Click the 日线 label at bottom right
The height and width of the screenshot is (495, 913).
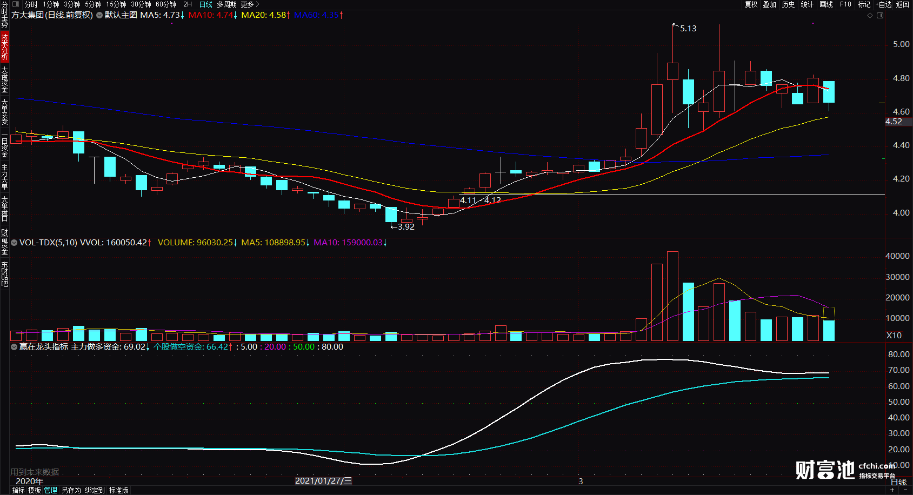point(898,482)
